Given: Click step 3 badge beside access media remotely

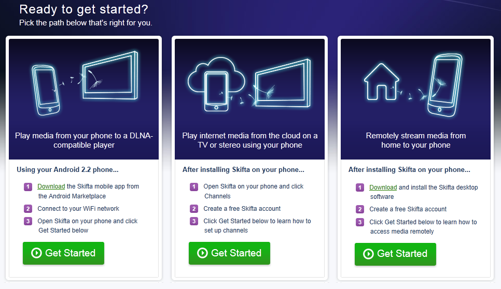Looking at the screenshot, I should 360,222.
